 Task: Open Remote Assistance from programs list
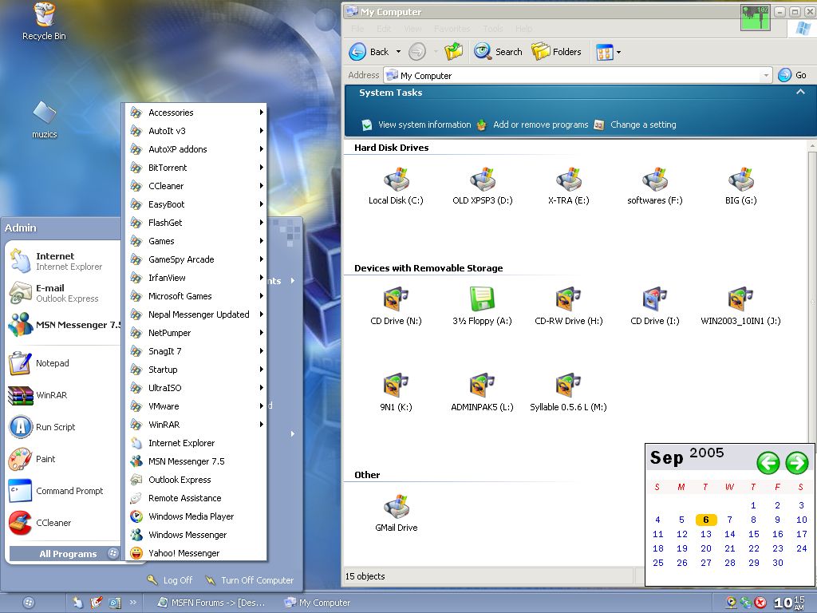[x=196, y=498]
